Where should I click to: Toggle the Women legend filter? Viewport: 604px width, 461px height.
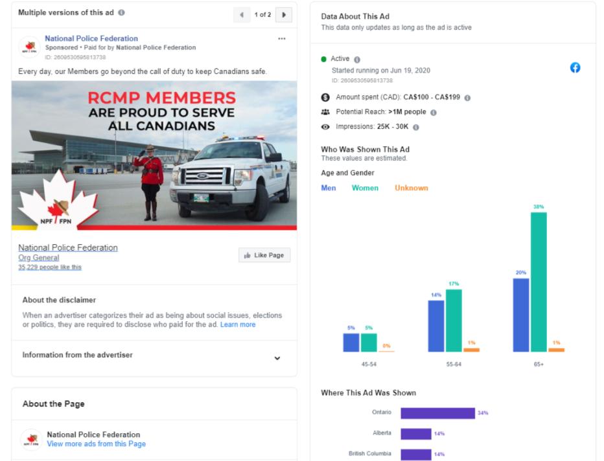tap(365, 188)
